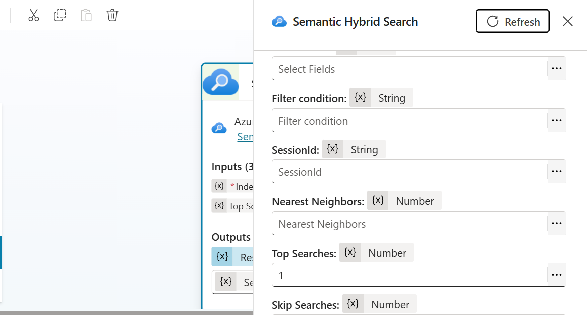Close the Semantic Hybrid Search panel
The width and height of the screenshot is (587, 315).
(568, 21)
